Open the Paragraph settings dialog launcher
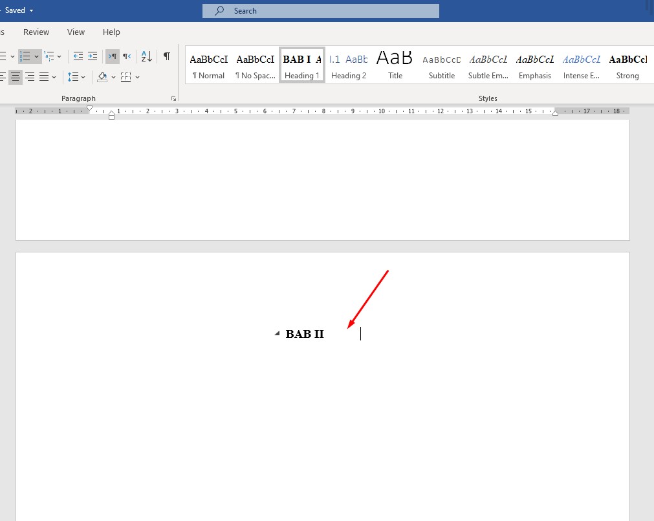The height and width of the screenshot is (521, 654). point(173,99)
